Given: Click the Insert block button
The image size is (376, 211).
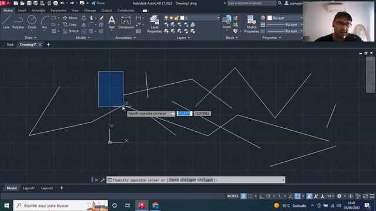Looking at the screenshot, I should 227,22.
